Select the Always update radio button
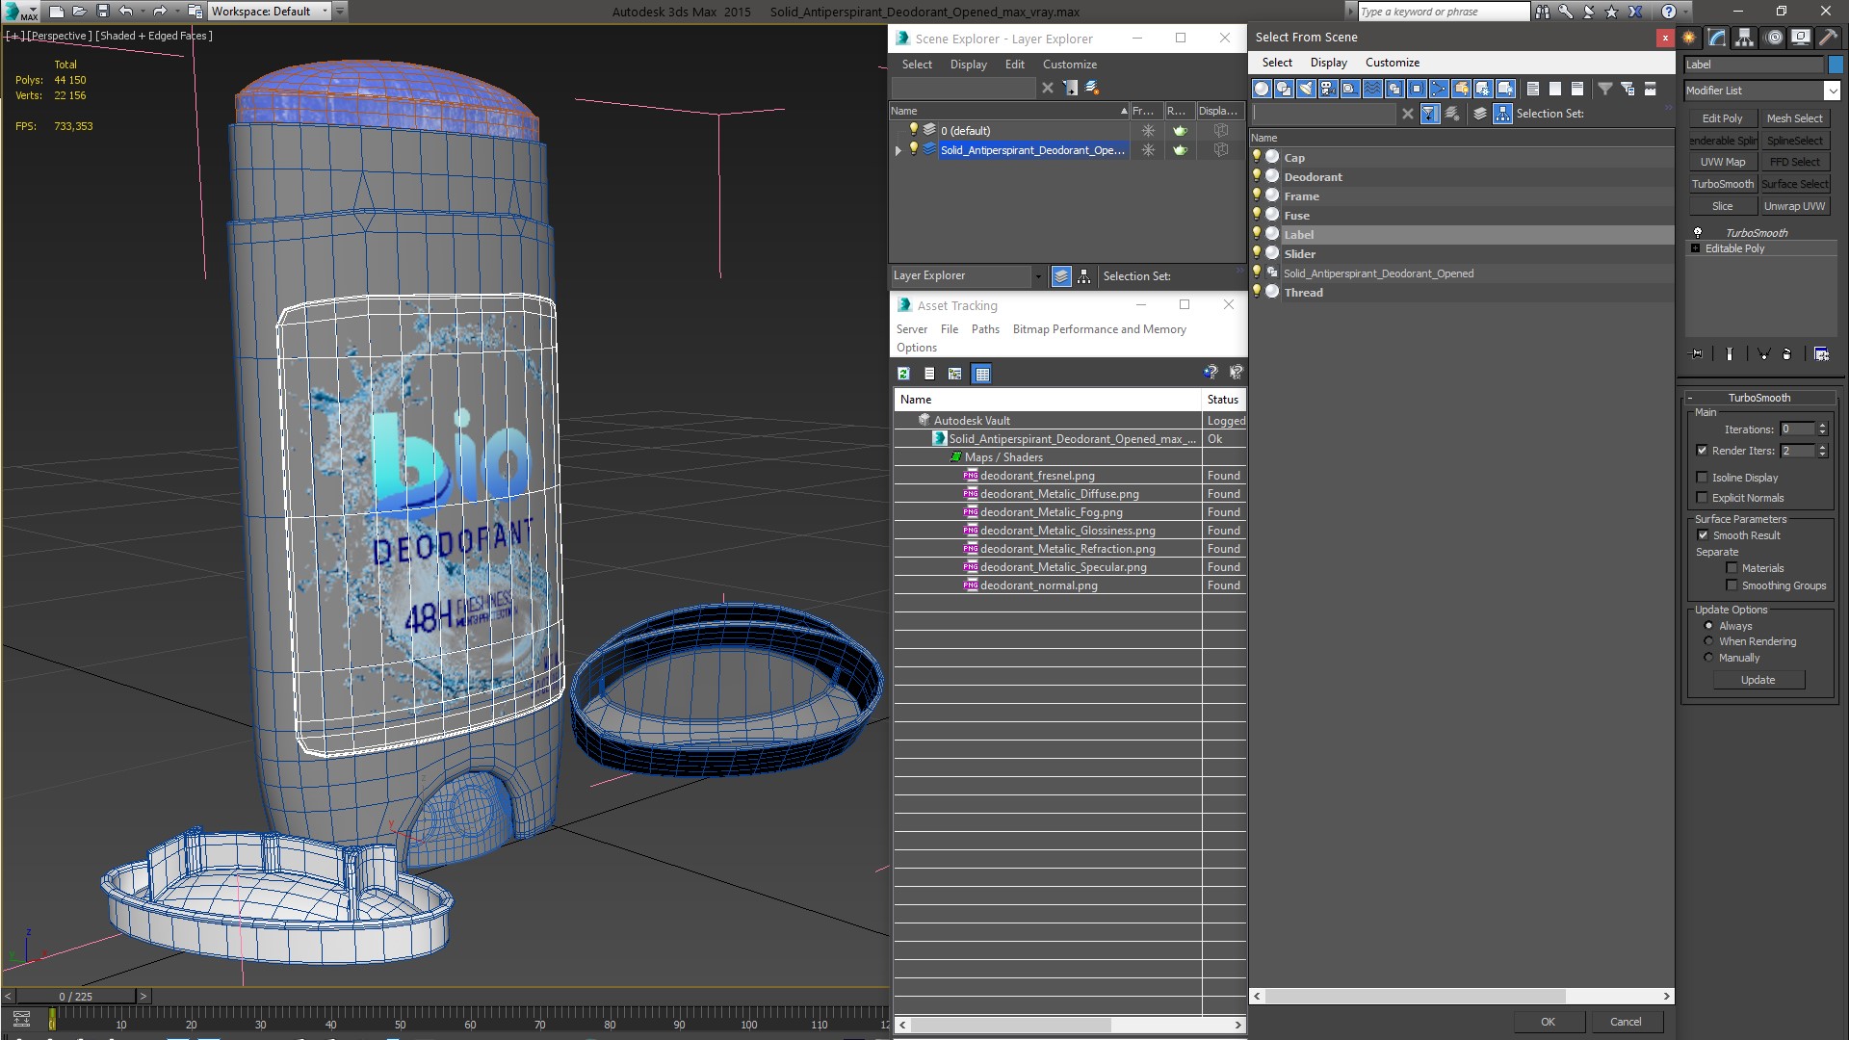 click(1709, 626)
